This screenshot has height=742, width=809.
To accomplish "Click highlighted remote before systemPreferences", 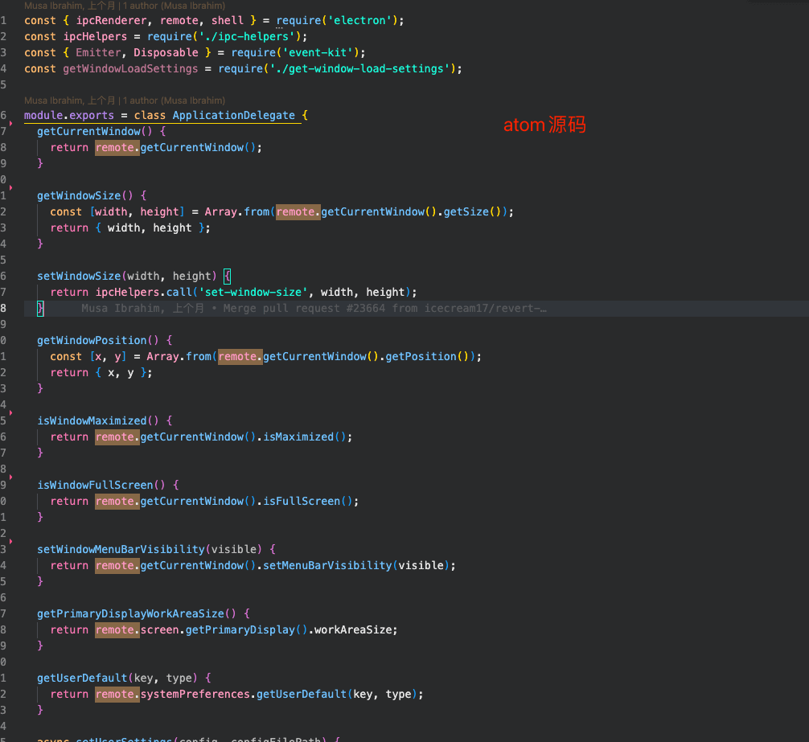I will coord(114,694).
